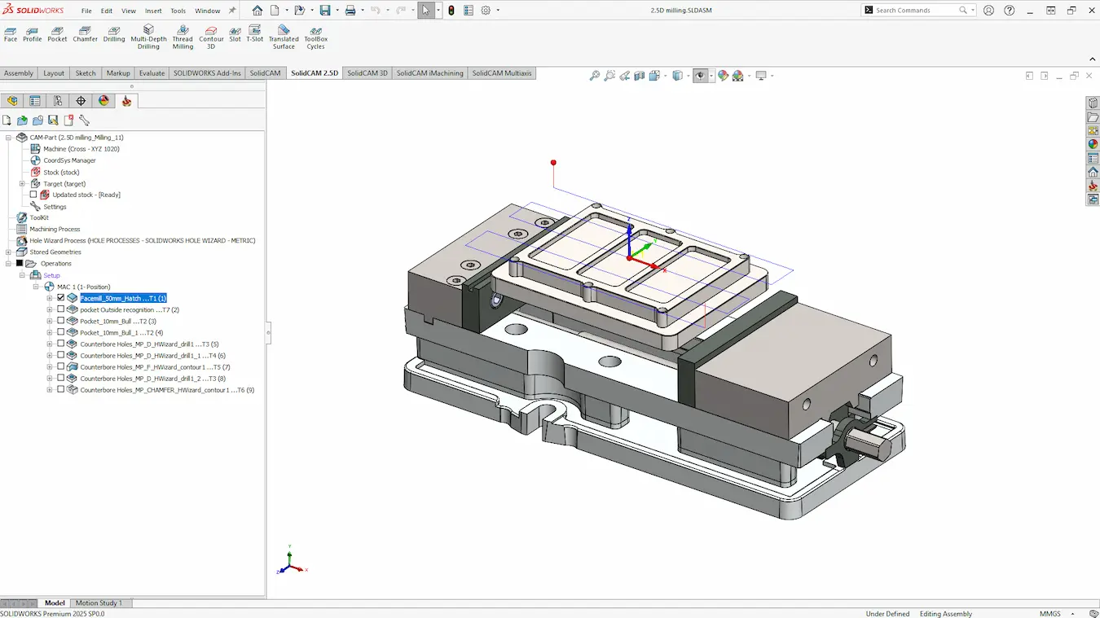The width and height of the screenshot is (1100, 618).
Task: Click the Chamfer operation icon
Action: pyautogui.click(x=85, y=33)
